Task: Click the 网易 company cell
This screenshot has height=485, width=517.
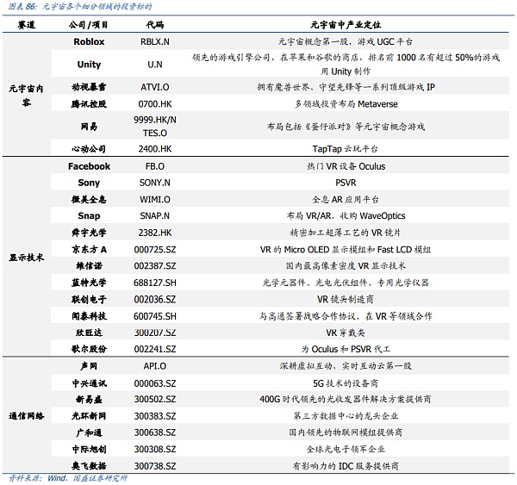Action: tap(89, 127)
